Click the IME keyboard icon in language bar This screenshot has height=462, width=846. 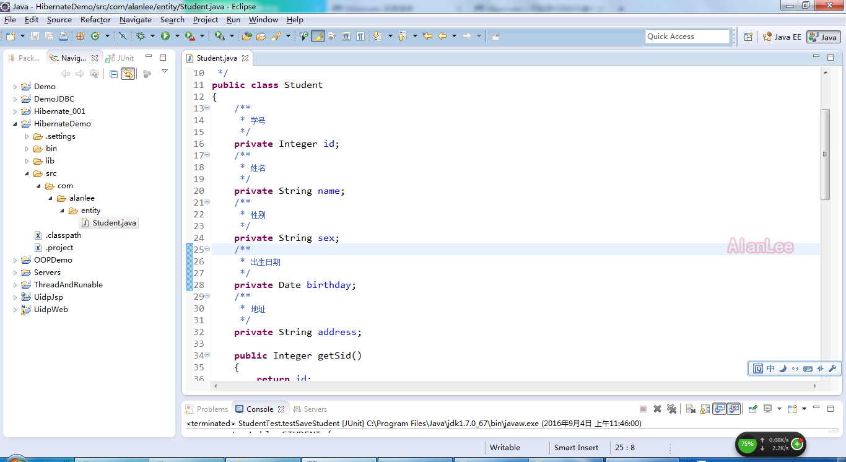point(808,368)
